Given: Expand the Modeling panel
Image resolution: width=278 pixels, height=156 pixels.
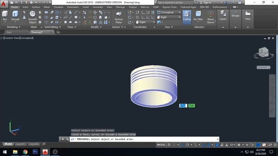Looking at the screenshot, I should pyautogui.click(x=13, y=27).
